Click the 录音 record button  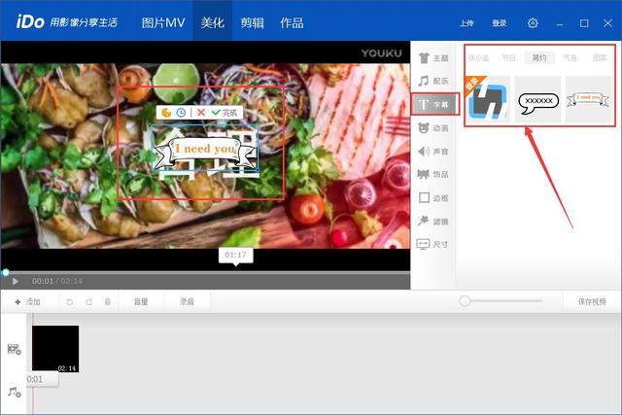click(188, 301)
